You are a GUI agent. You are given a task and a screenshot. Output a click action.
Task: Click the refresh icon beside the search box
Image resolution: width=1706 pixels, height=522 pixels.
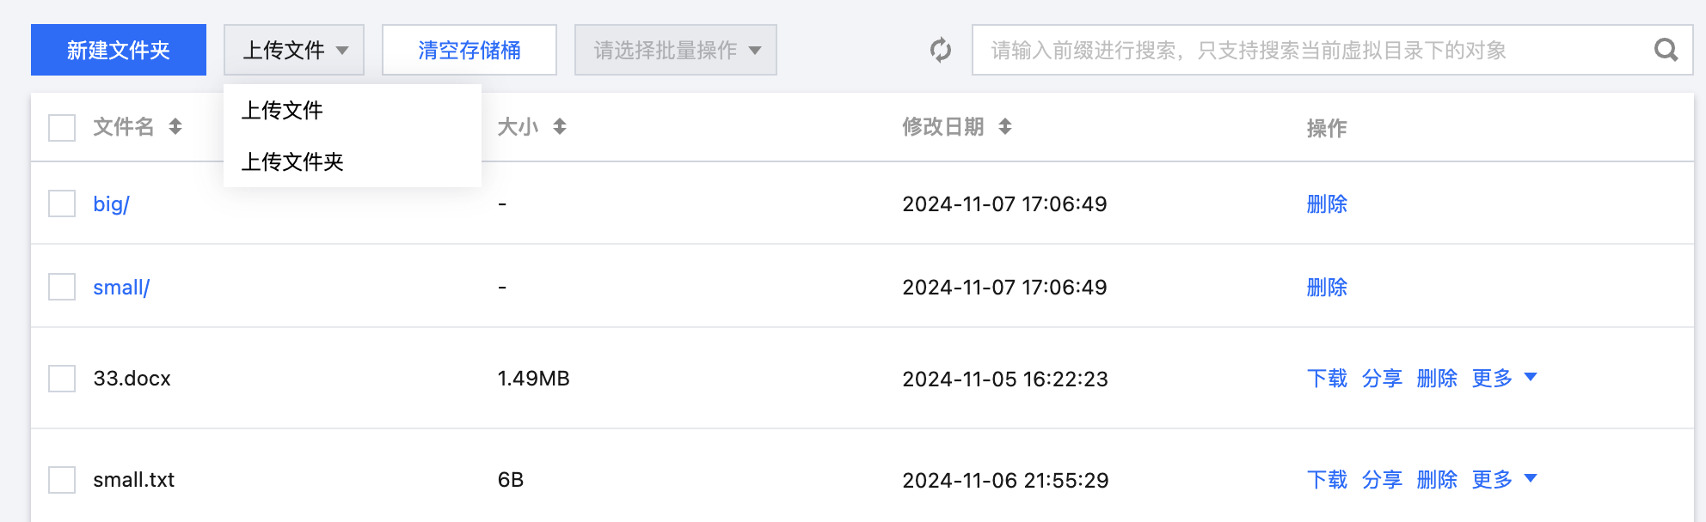click(941, 50)
